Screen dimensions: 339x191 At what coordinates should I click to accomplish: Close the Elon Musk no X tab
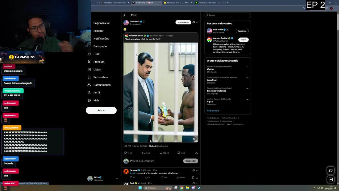click(x=160, y=3)
